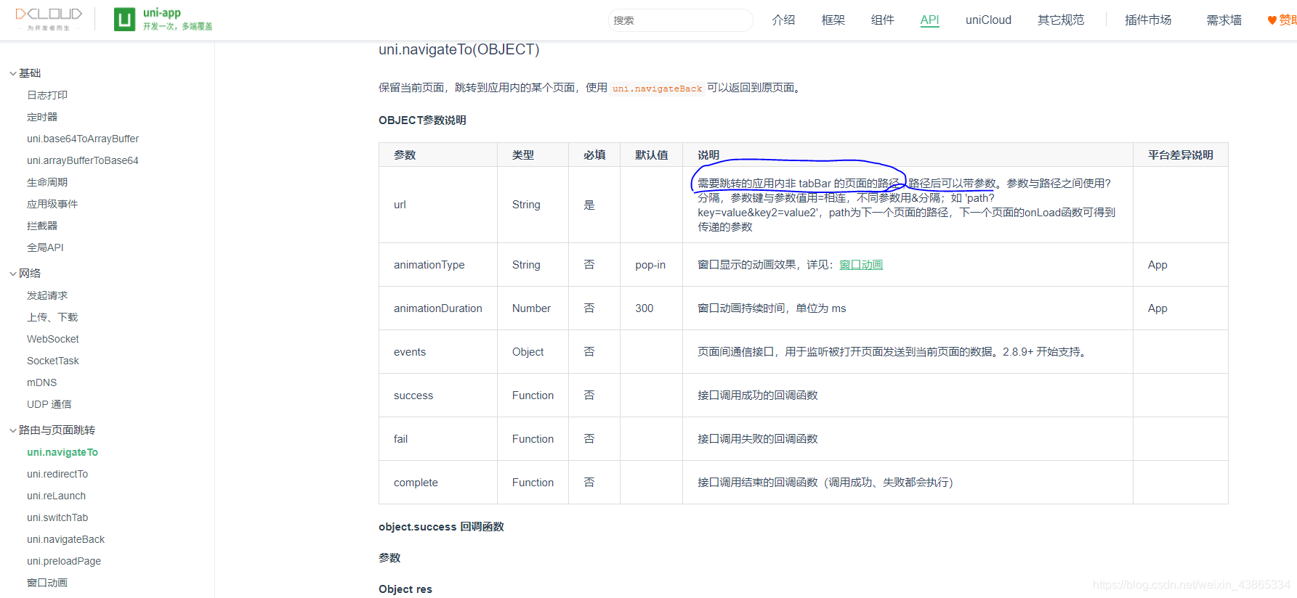Image resolution: width=1297 pixels, height=598 pixels.
Task: Open uni.base64ToArrayBuffer sidebar entry
Action: pyautogui.click(x=83, y=139)
